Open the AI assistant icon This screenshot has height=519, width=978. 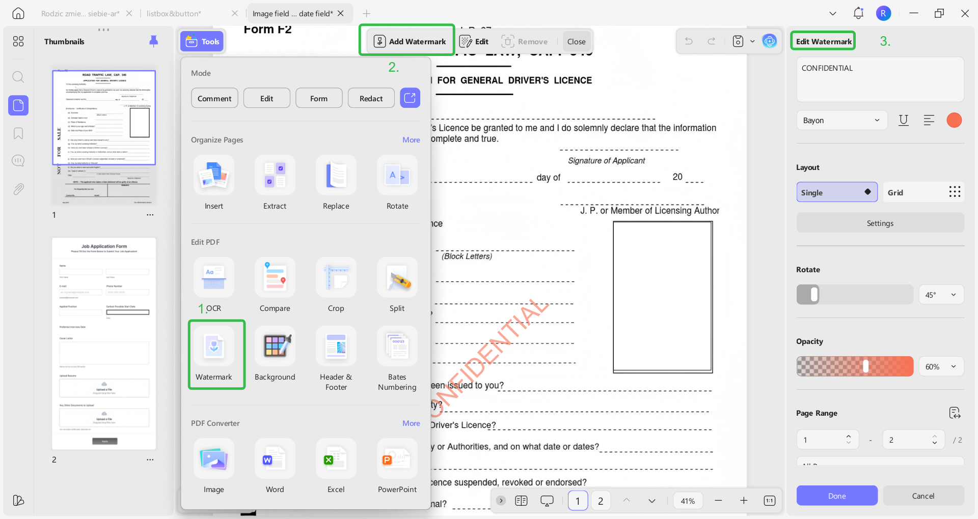(770, 41)
